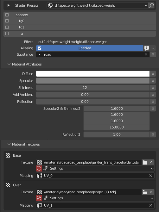This screenshot has height=212, width=159.
Task: Reload Base texture with red refresh icon
Action: [39, 168]
